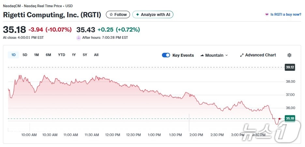Click the icon beside "Is RGTI a buy now?"
This screenshot has width=305, height=147.
click(267, 15)
